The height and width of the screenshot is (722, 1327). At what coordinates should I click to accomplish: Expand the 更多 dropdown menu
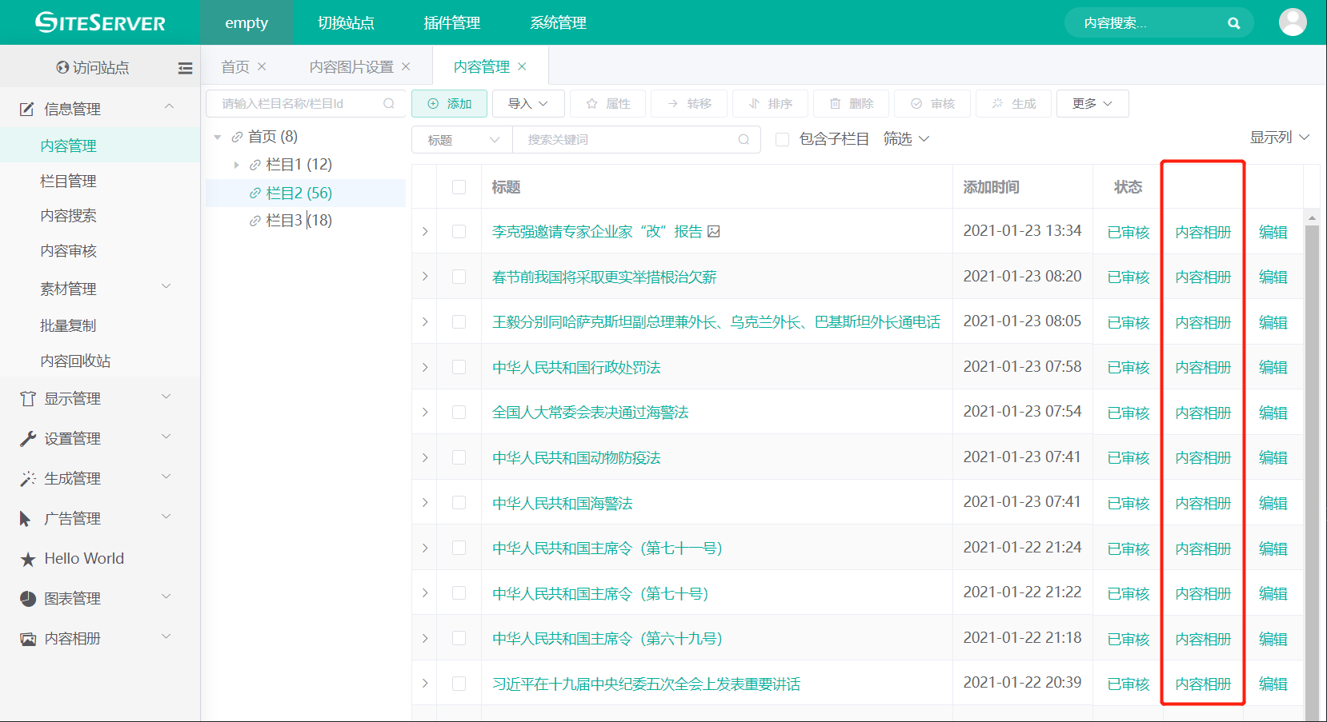(x=1092, y=103)
